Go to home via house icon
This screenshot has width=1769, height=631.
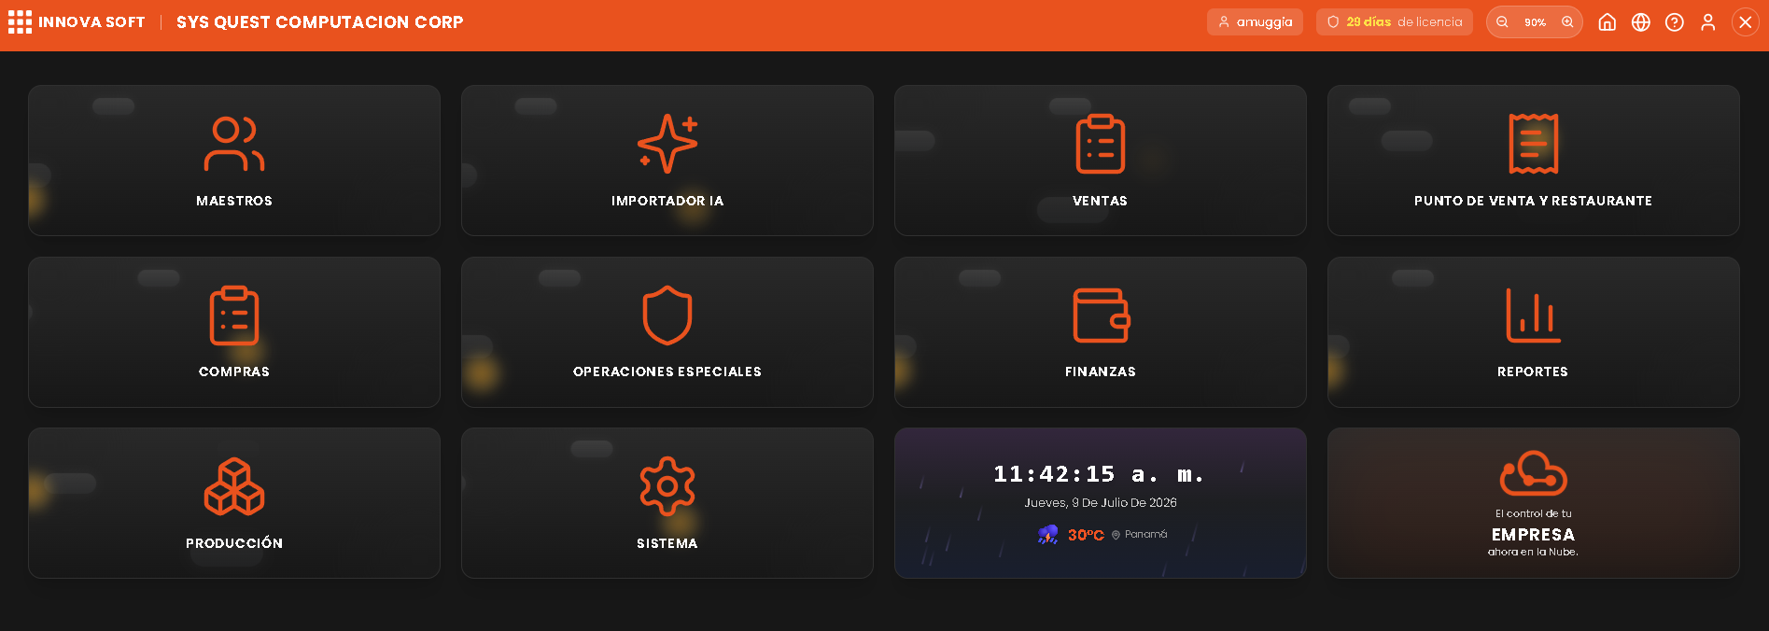[1607, 21]
